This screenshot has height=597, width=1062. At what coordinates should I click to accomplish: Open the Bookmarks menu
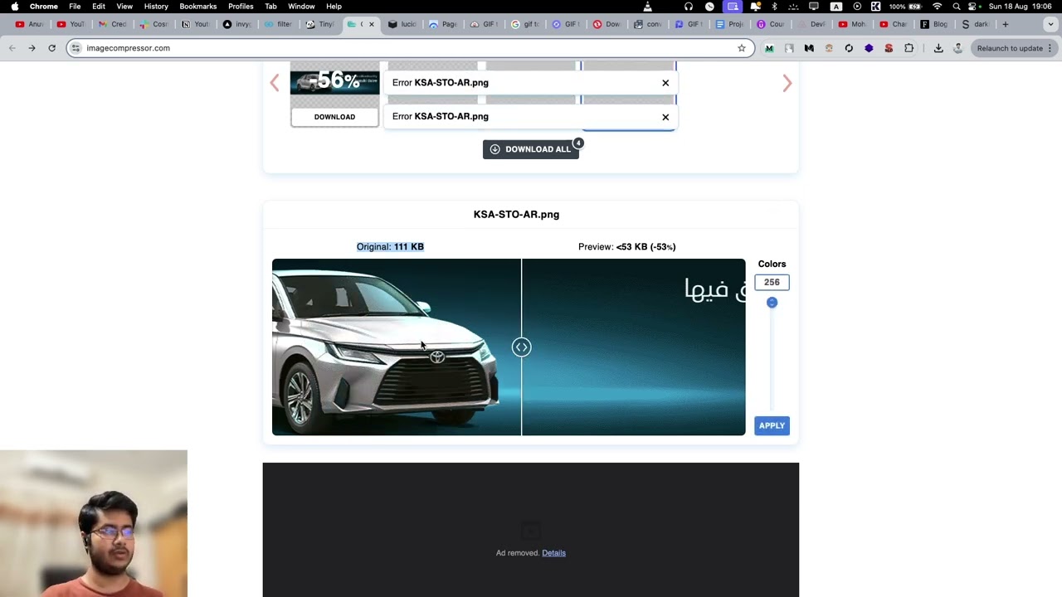coord(198,6)
